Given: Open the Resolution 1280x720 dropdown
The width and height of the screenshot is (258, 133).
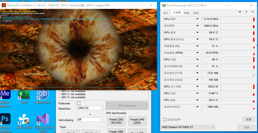Looking at the screenshot, I should coord(90,108).
